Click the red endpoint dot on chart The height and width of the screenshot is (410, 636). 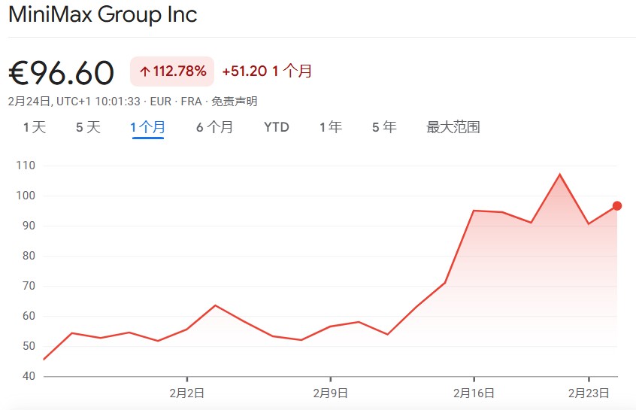point(617,205)
